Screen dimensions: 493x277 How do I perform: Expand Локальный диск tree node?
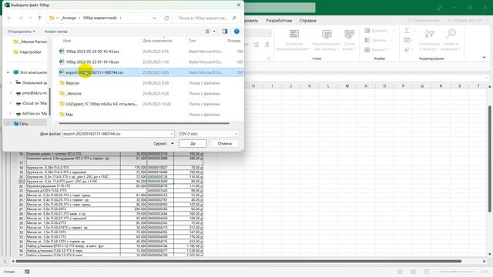click(x=10, y=82)
